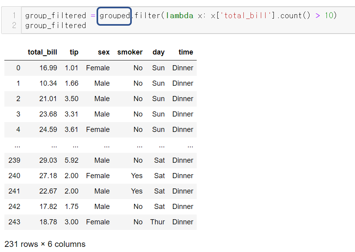Click the total_bill value 29.03

pyautogui.click(x=48, y=160)
